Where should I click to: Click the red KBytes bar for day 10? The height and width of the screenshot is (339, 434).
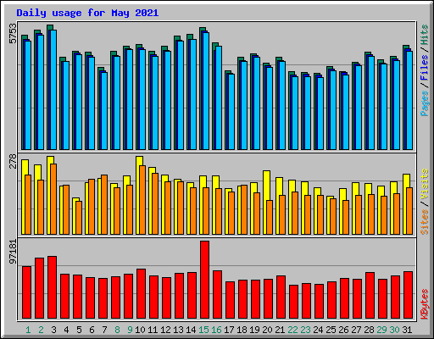click(142, 294)
